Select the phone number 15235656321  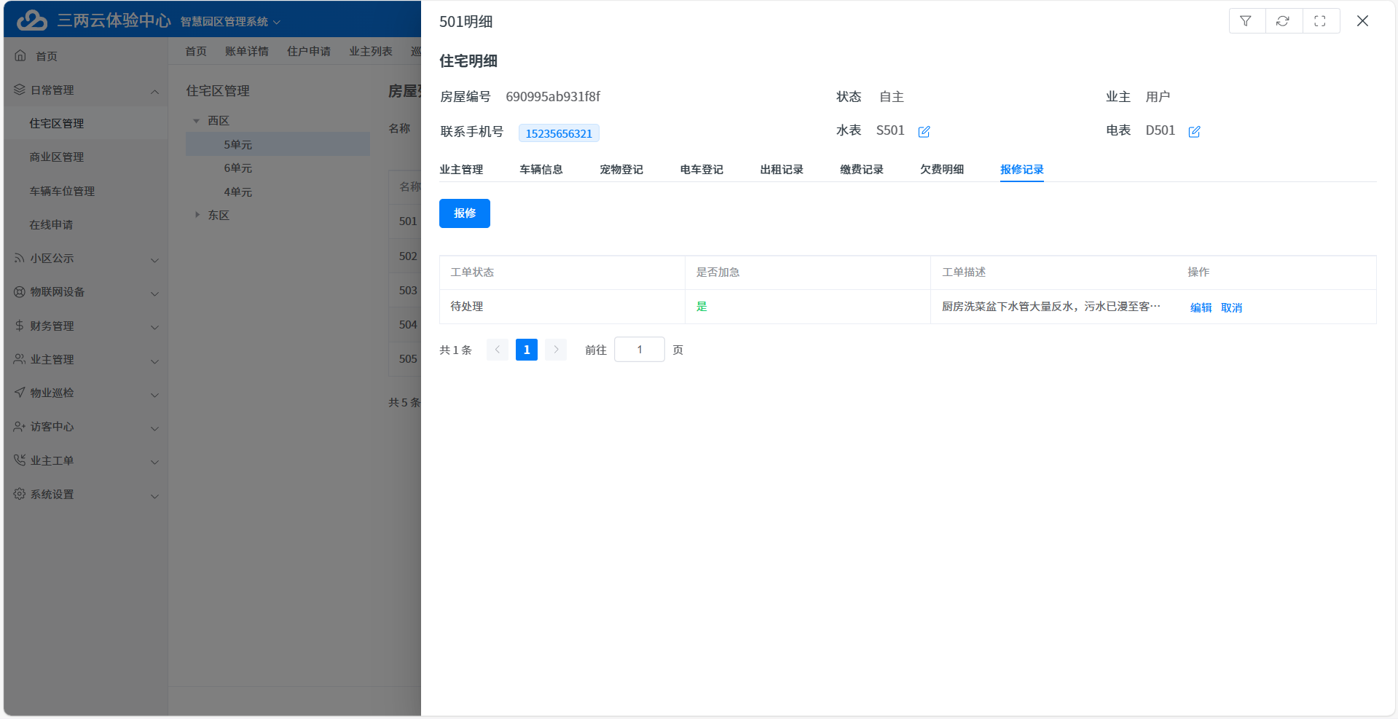558,133
